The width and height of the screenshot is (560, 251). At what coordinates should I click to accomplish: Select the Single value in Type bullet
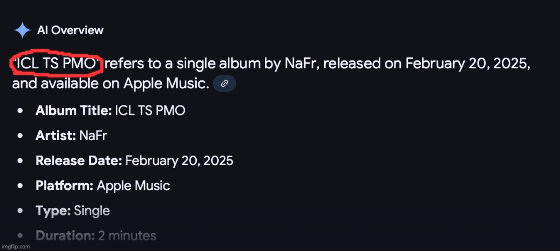pyautogui.click(x=92, y=211)
